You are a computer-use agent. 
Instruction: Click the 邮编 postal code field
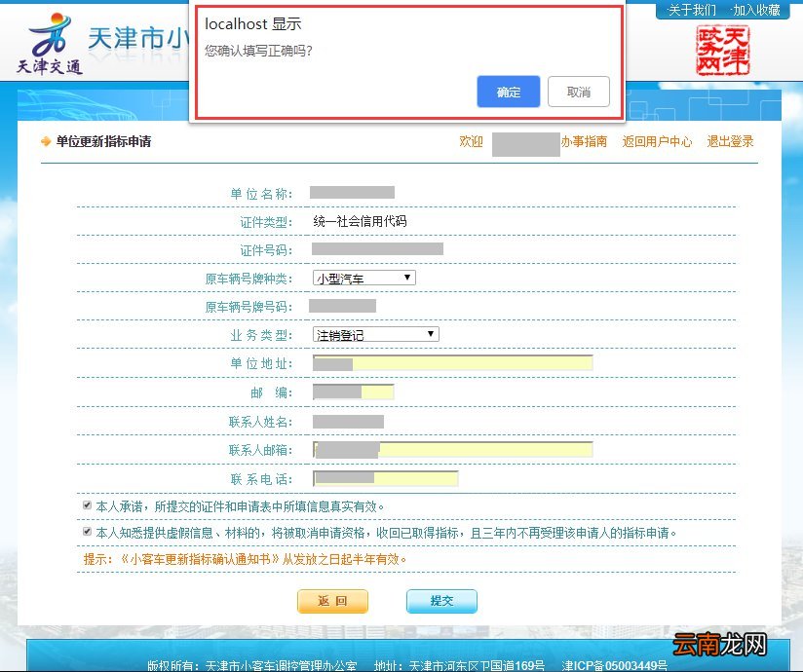(x=353, y=391)
